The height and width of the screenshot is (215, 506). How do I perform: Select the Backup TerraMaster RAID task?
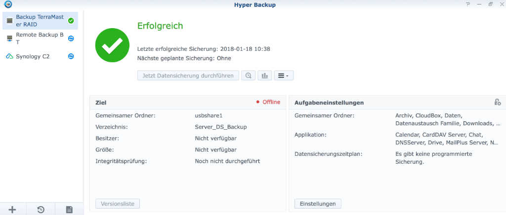40,21
